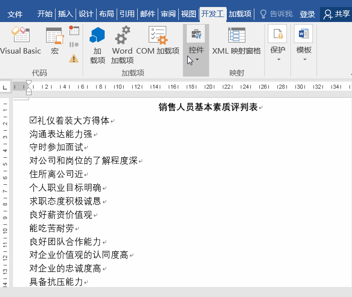Switch to the 布局 tab
The image size is (352, 297).
(x=107, y=14)
